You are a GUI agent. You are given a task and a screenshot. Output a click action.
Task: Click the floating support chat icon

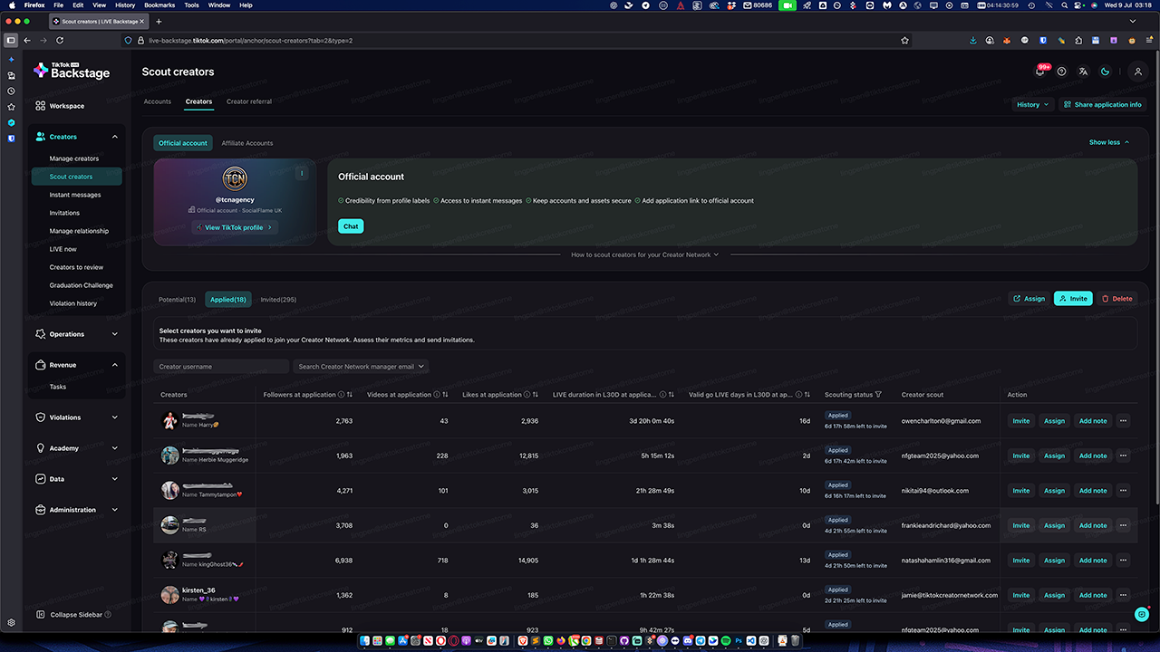tap(1141, 614)
